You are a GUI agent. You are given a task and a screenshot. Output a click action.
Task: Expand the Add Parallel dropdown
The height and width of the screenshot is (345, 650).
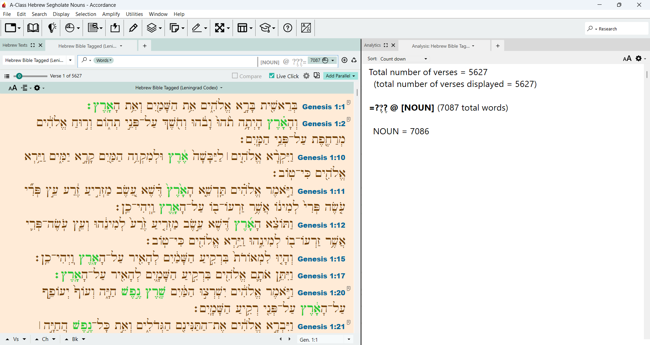tap(340, 76)
